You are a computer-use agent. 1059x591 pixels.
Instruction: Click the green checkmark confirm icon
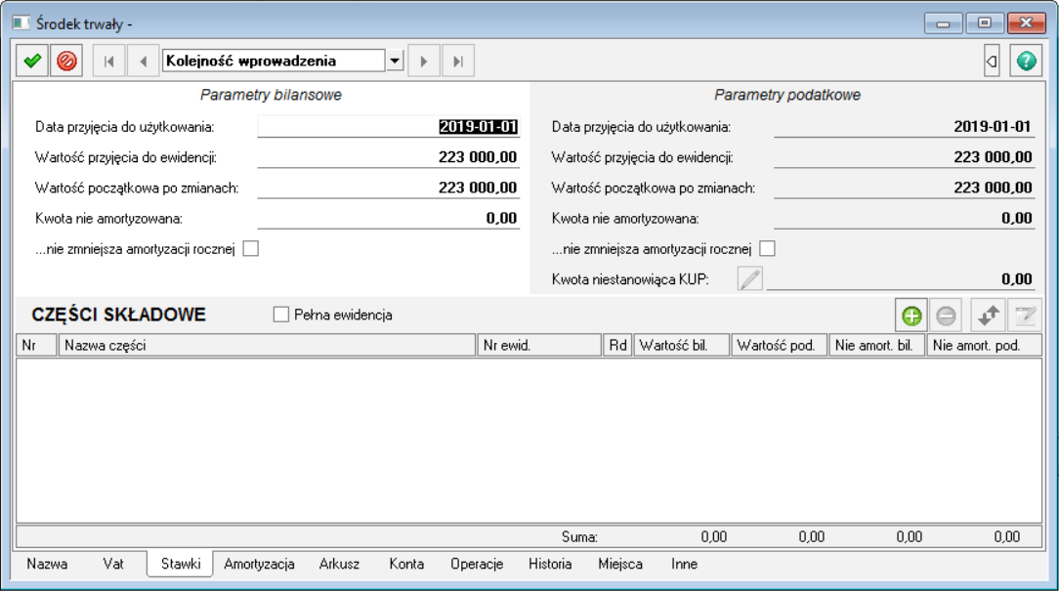click(x=32, y=61)
